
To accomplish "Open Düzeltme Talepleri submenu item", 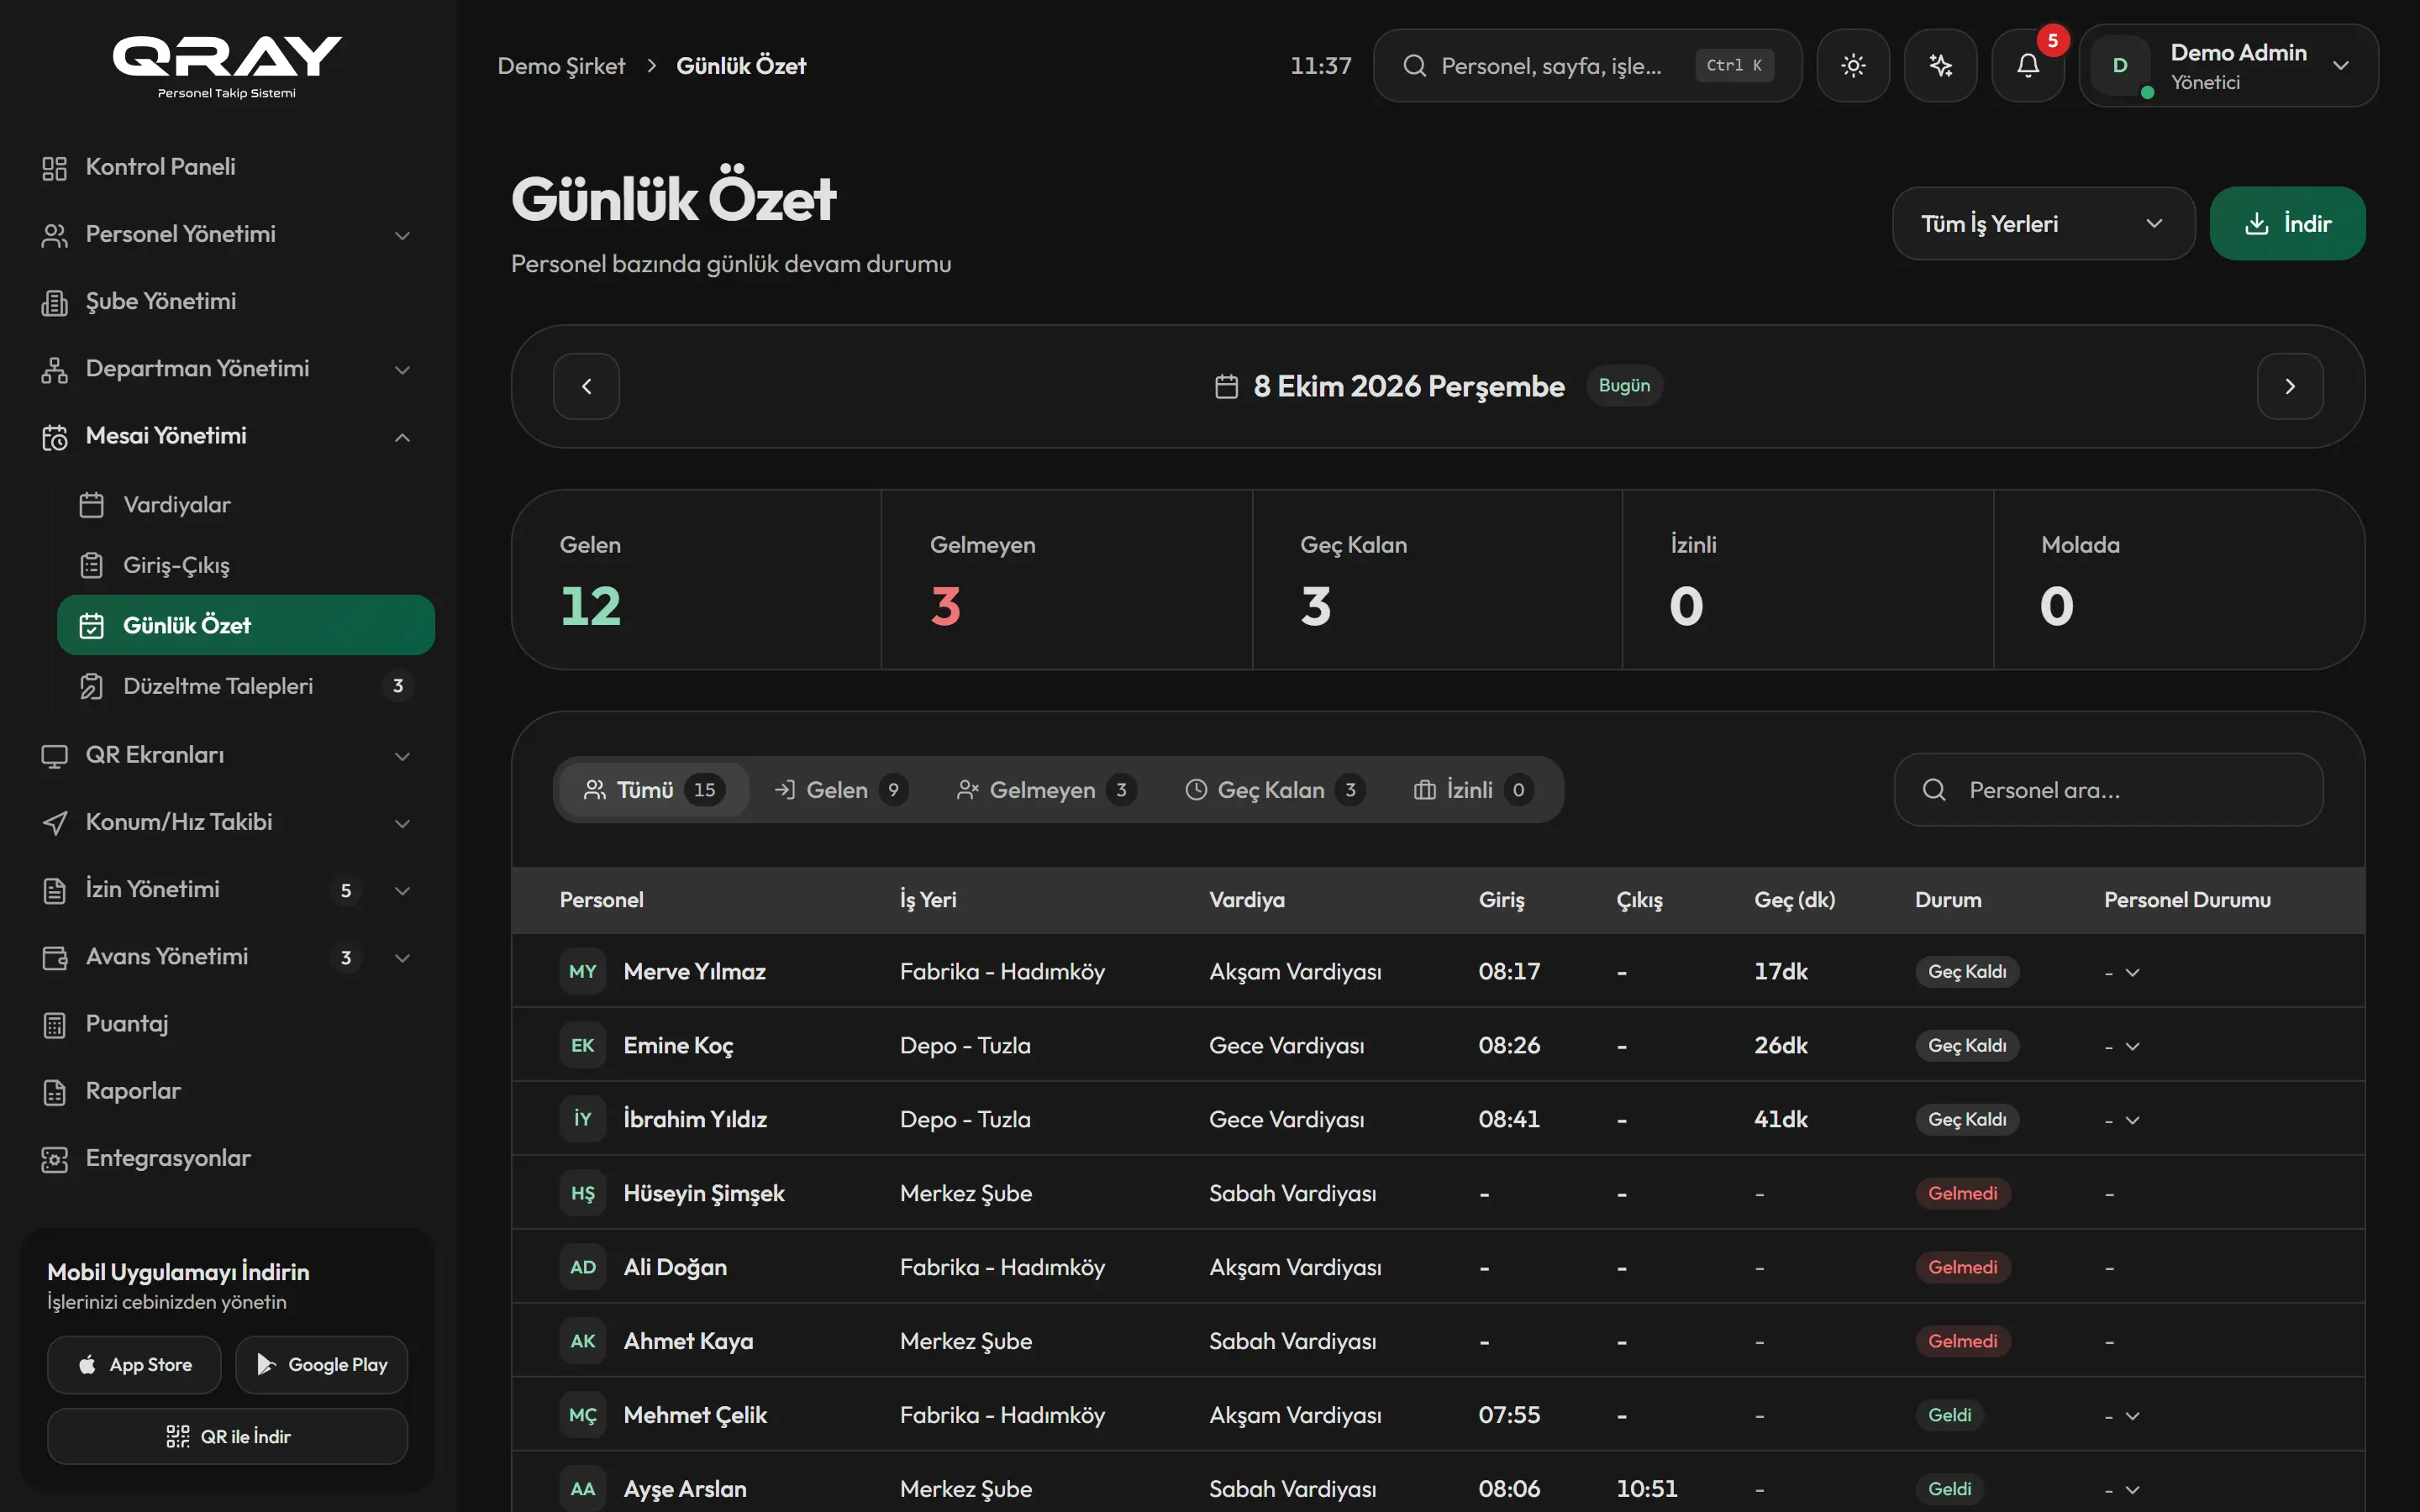I will (246, 686).
